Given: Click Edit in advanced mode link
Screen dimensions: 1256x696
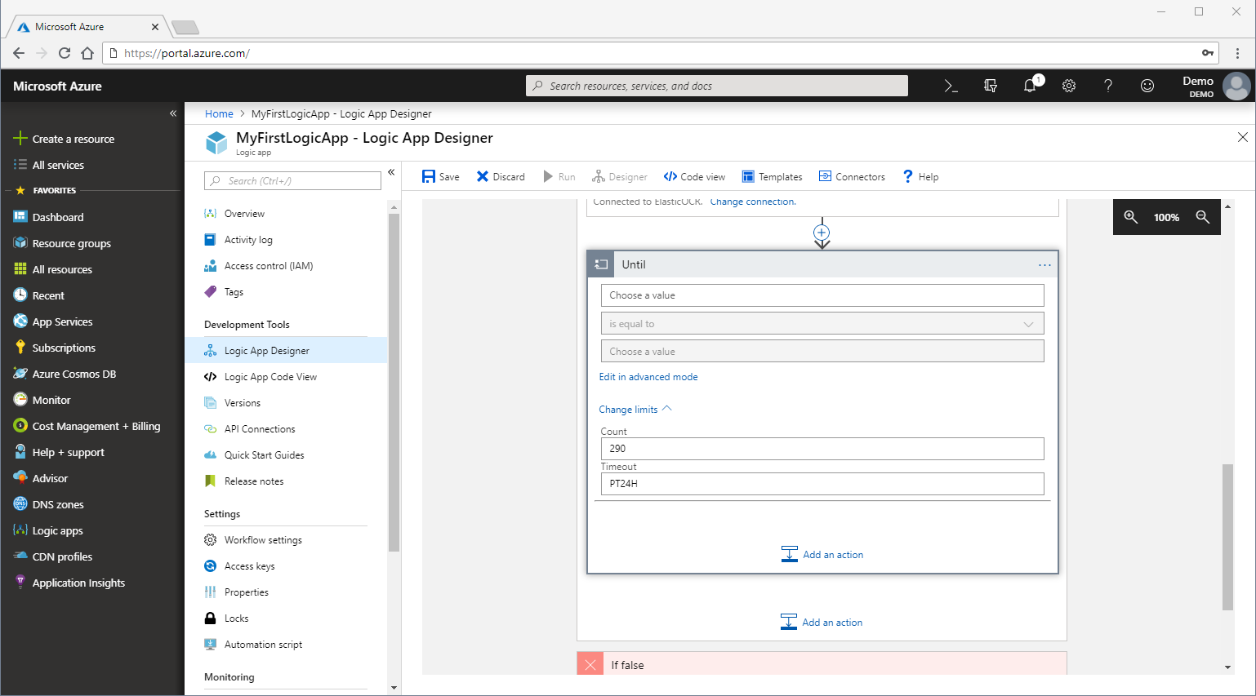Looking at the screenshot, I should coord(648,377).
